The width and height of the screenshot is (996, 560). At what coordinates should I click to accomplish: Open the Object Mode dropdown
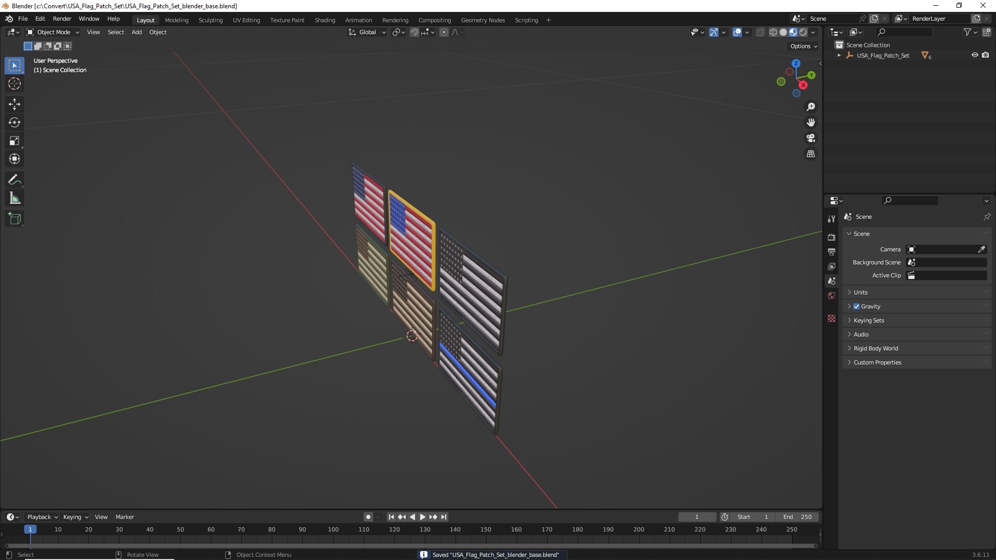pyautogui.click(x=53, y=32)
